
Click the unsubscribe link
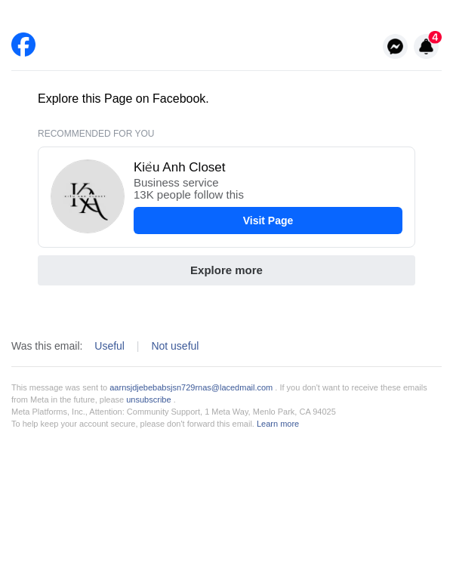click(x=149, y=400)
